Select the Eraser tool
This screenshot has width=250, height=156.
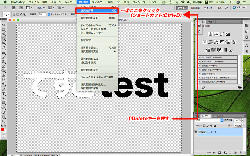point(3,71)
